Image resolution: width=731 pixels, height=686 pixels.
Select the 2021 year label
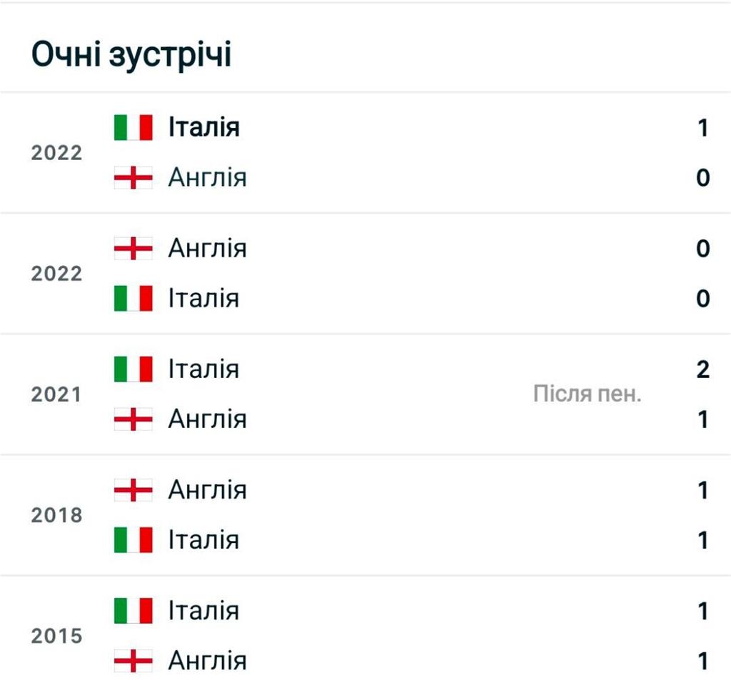56,394
